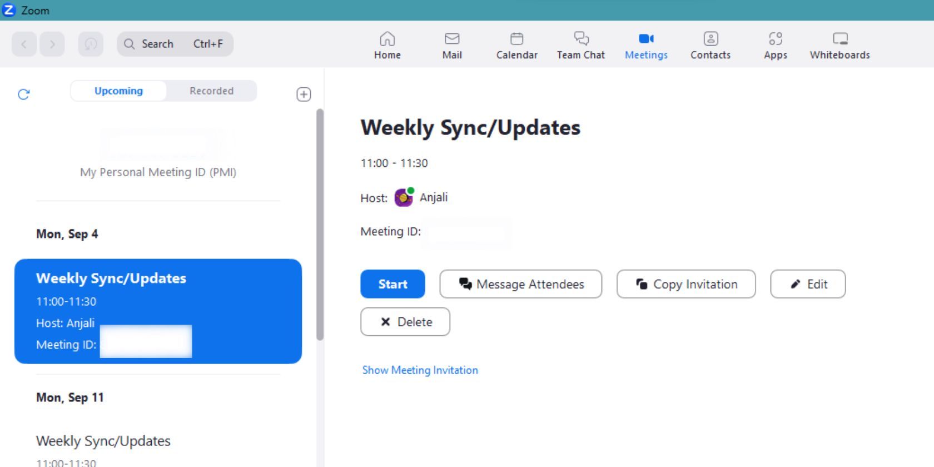Delete the meeting
Screen dimensions: 934x467
click(x=405, y=322)
